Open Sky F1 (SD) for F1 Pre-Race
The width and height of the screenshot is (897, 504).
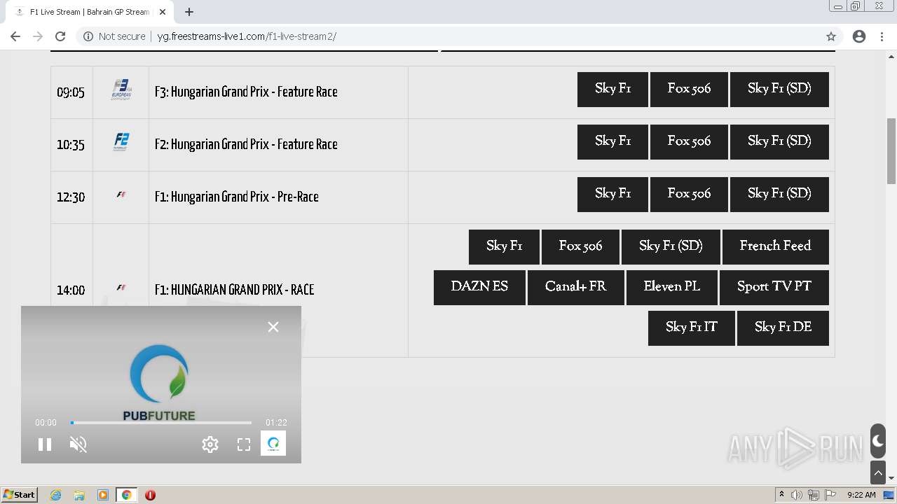[x=779, y=195]
